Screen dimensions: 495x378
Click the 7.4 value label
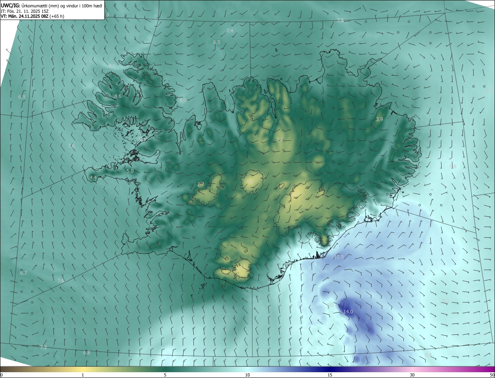(x=230, y=31)
